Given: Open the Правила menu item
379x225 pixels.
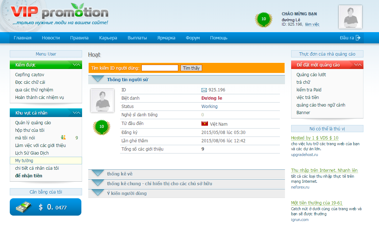Looking at the screenshot, I should click(x=79, y=38).
